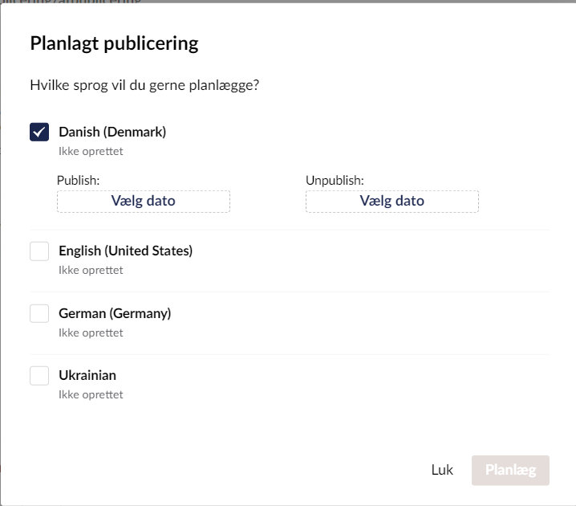This screenshot has width=576, height=506.
Task: Click the 'Ukrainian' language label
Action: pos(87,375)
